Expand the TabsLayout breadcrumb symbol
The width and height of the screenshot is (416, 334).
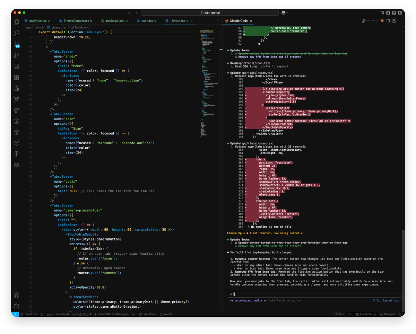click(x=80, y=27)
